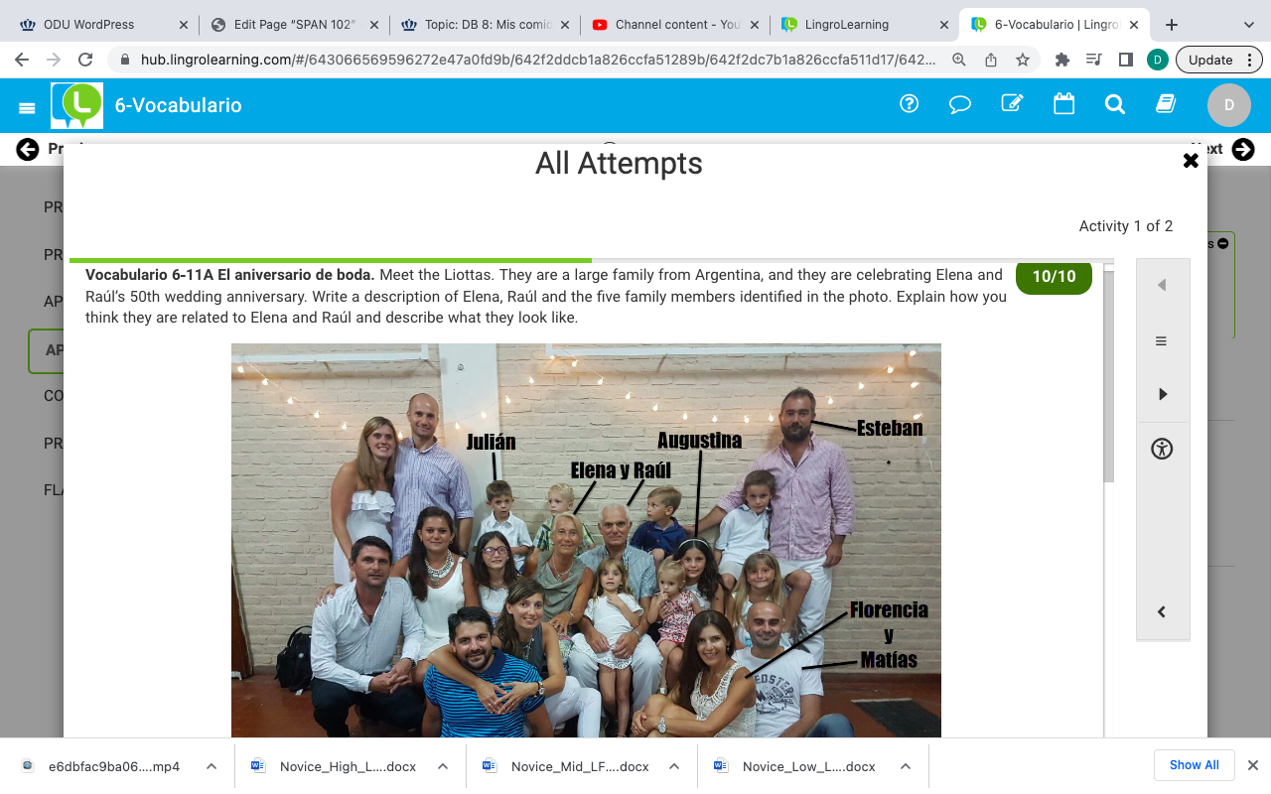The width and height of the screenshot is (1271, 794).
Task: Close the All Attempts dialog
Action: [x=1191, y=161]
